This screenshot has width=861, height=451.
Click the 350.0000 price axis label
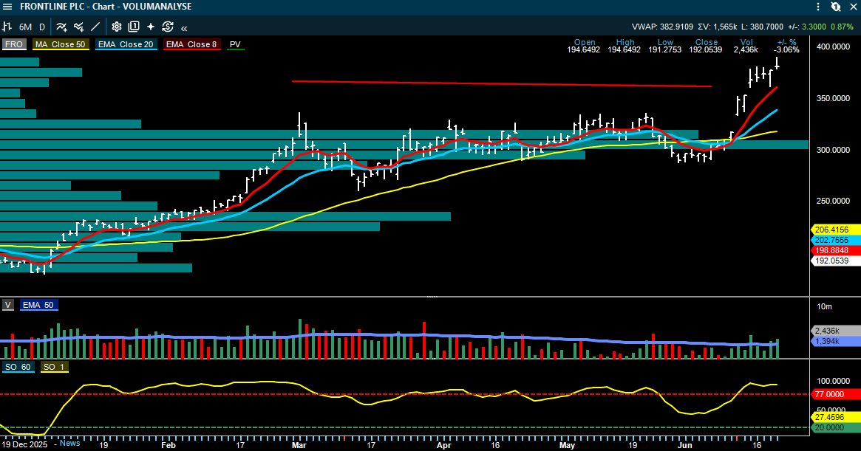(x=833, y=98)
